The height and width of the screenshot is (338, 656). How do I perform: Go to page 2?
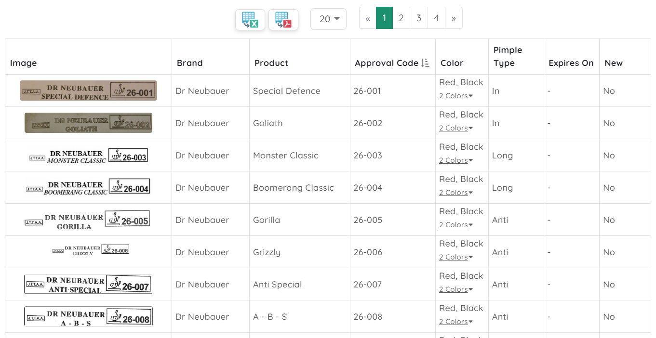[x=401, y=18]
